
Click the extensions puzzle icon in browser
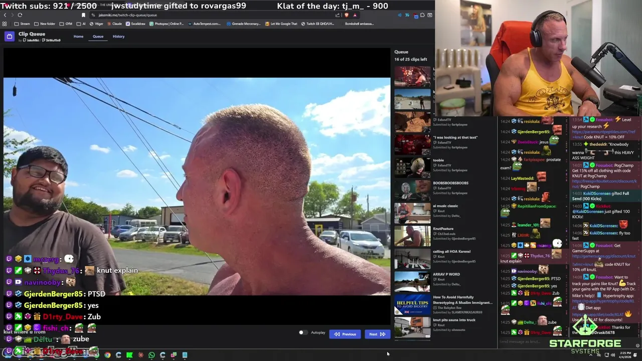pyautogui.click(x=423, y=15)
